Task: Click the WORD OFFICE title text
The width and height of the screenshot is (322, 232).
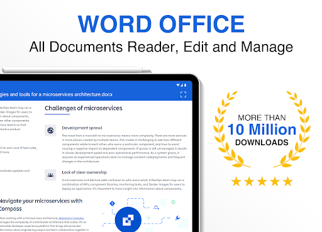Action: (x=161, y=24)
